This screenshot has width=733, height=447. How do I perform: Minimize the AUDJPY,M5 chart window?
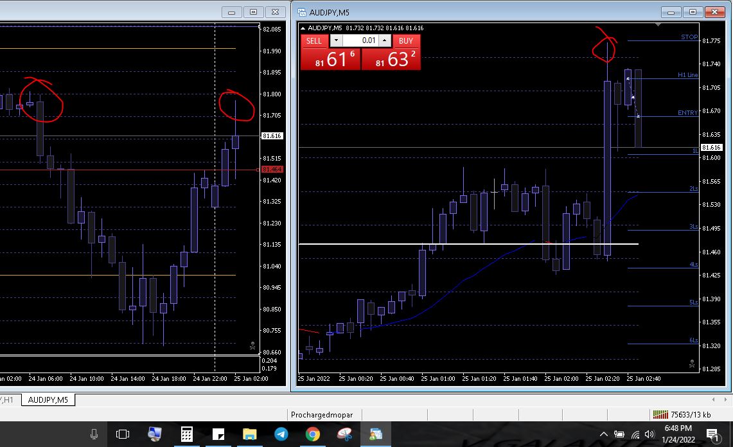[x=671, y=12]
